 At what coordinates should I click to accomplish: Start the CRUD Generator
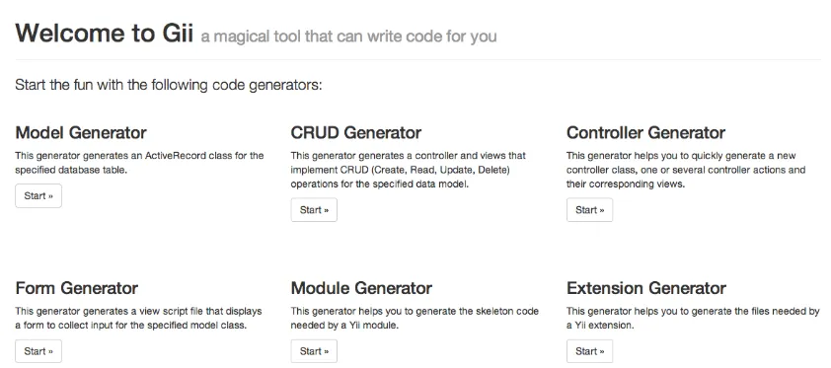pos(314,210)
